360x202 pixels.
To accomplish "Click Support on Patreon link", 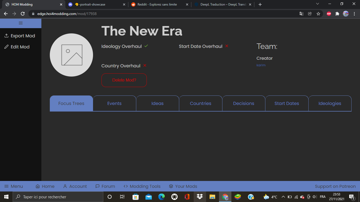I will coord(335,186).
